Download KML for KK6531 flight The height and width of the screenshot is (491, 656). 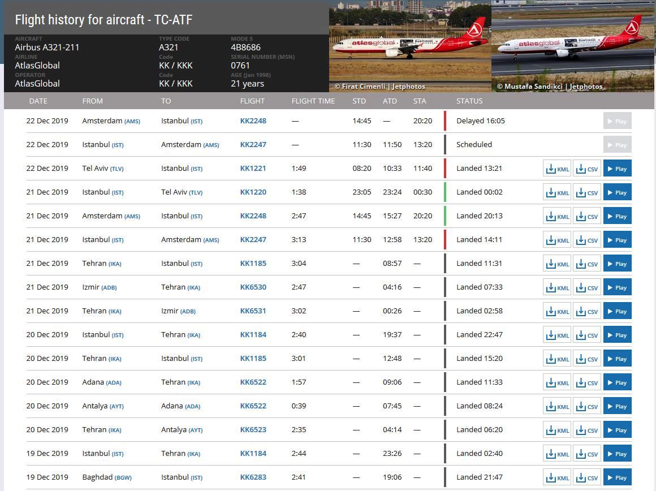point(557,311)
